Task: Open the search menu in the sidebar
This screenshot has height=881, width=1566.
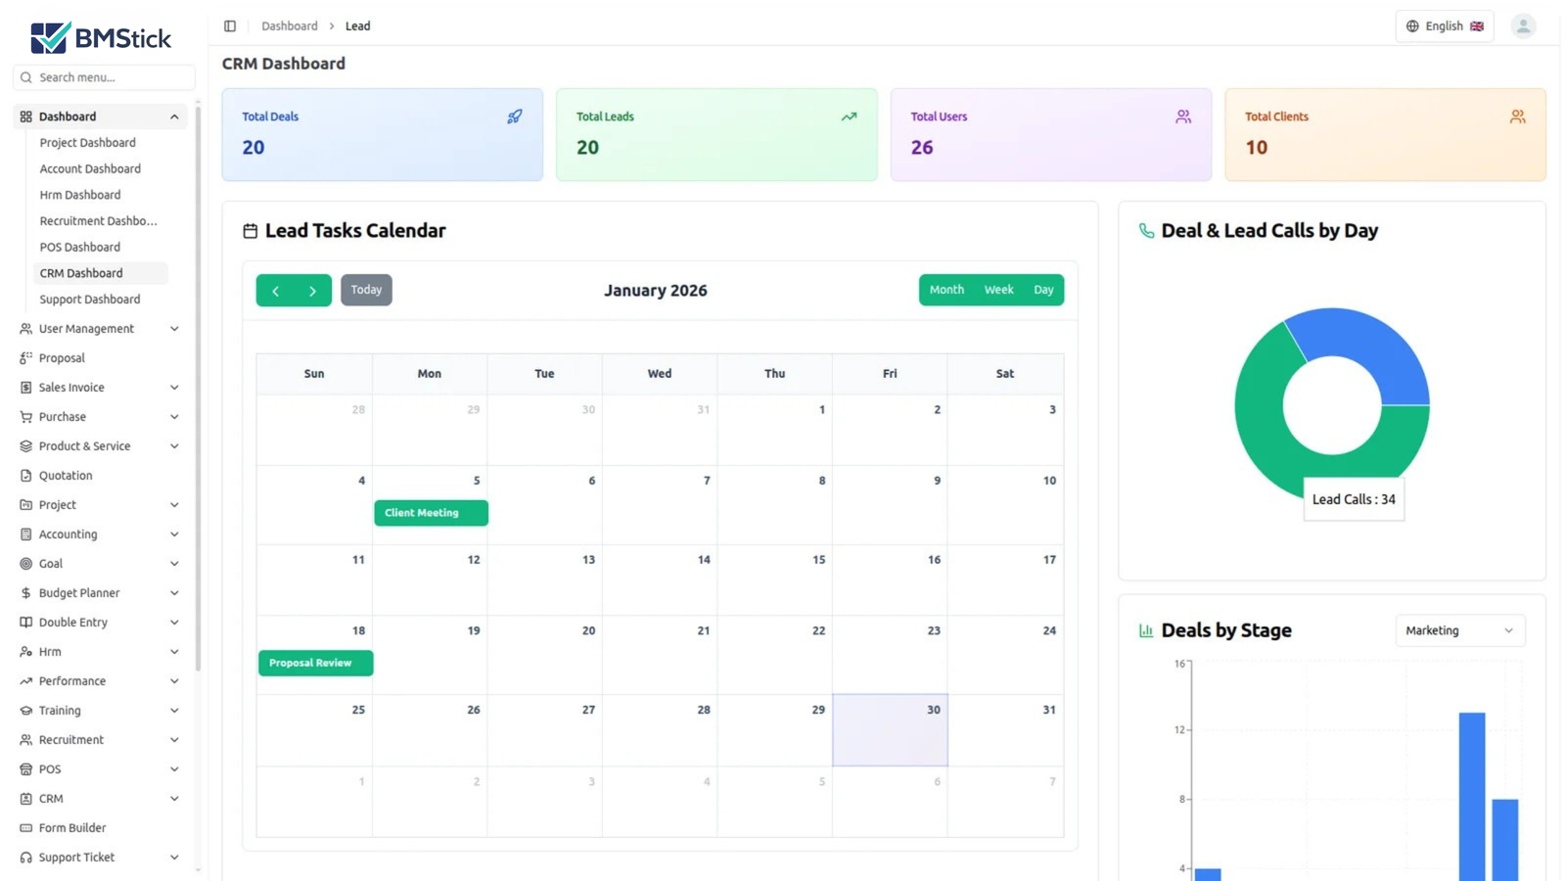Action: 102,76
